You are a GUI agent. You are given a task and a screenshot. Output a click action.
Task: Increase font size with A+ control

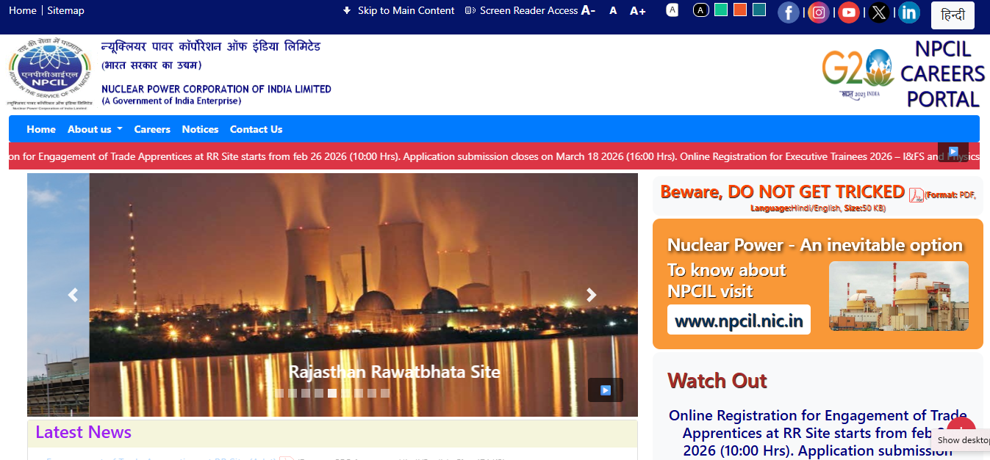click(x=637, y=11)
